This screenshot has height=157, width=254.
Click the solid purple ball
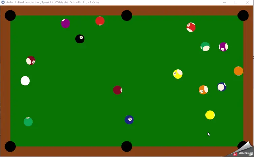(x=65, y=23)
